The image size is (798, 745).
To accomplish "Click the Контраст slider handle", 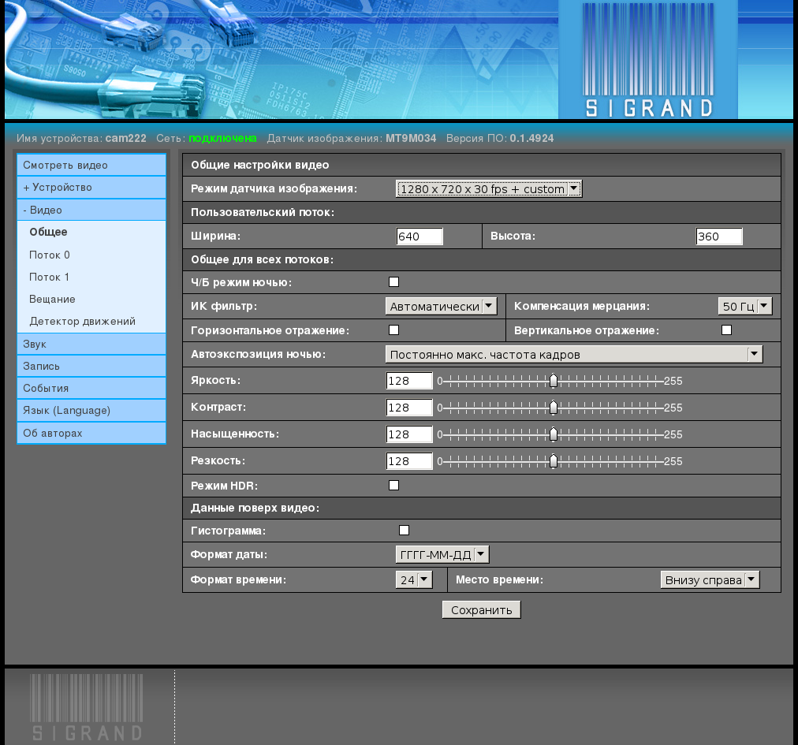I will (554, 408).
